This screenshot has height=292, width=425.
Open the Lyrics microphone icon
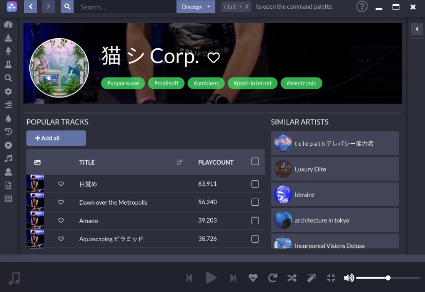pos(8,51)
